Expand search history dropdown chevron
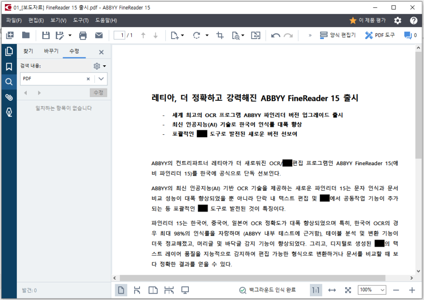This screenshot has height=300, width=424. point(101,79)
